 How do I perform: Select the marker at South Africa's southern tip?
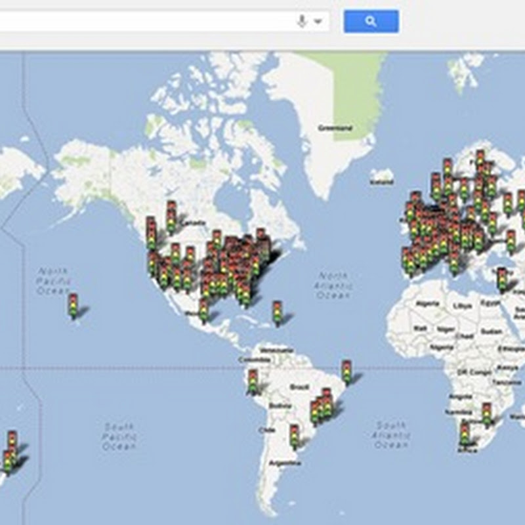[x=465, y=434]
